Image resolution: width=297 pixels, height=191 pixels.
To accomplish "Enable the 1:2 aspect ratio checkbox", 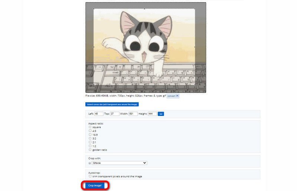I will tap(90, 146).
